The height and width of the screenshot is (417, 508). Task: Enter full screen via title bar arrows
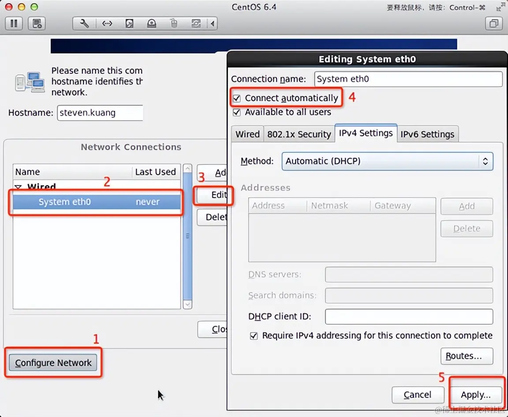[500, 7]
